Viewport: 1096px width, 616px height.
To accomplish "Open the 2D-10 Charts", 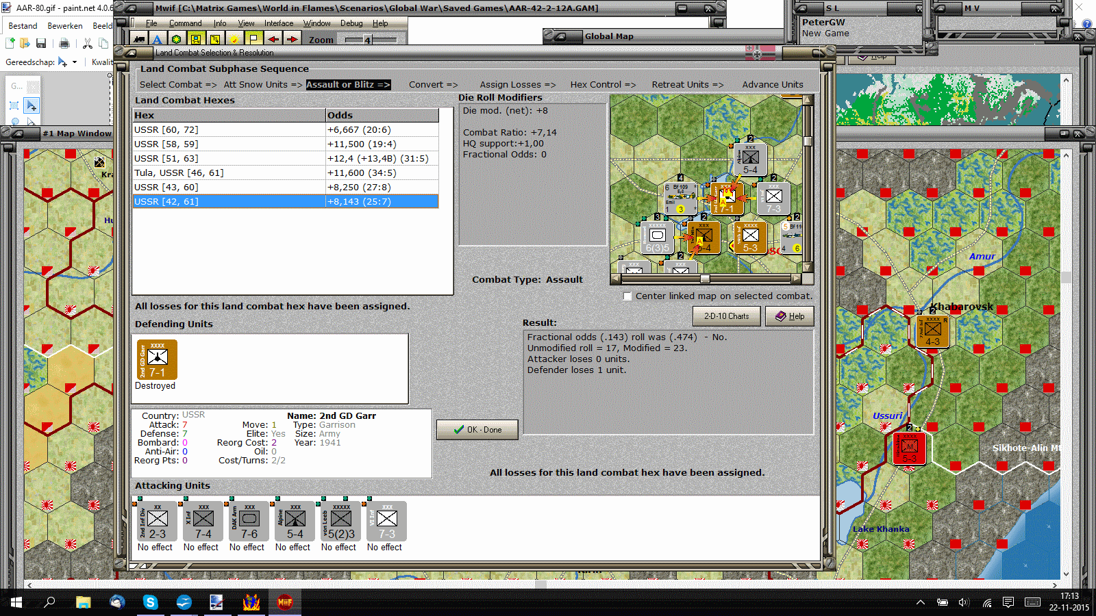I will [727, 316].
